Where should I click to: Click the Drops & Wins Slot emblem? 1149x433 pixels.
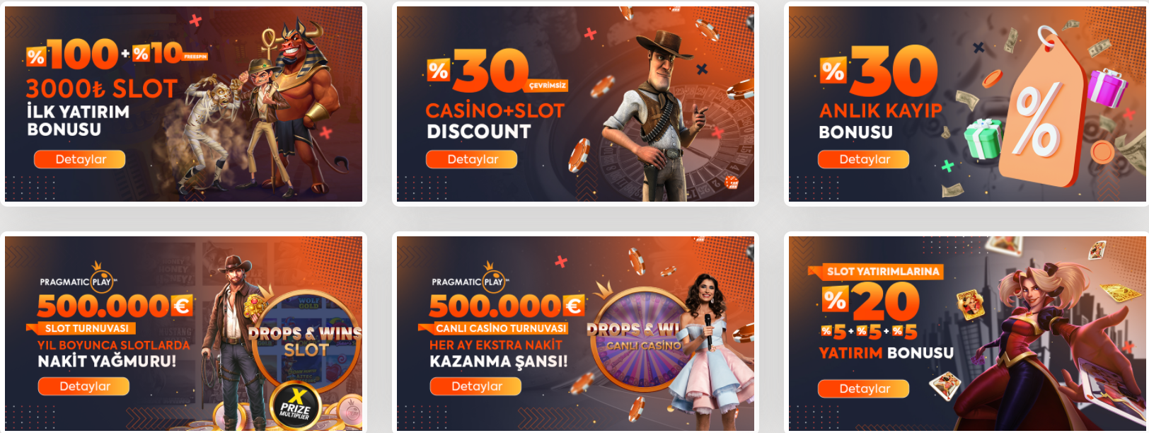click(306, 340)
